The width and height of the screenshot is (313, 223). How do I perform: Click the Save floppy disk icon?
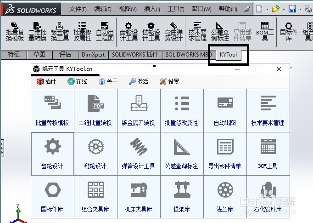tap(292, 9)
